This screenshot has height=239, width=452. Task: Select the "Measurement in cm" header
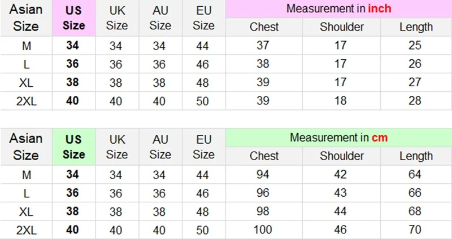click(x=338, y=138)
